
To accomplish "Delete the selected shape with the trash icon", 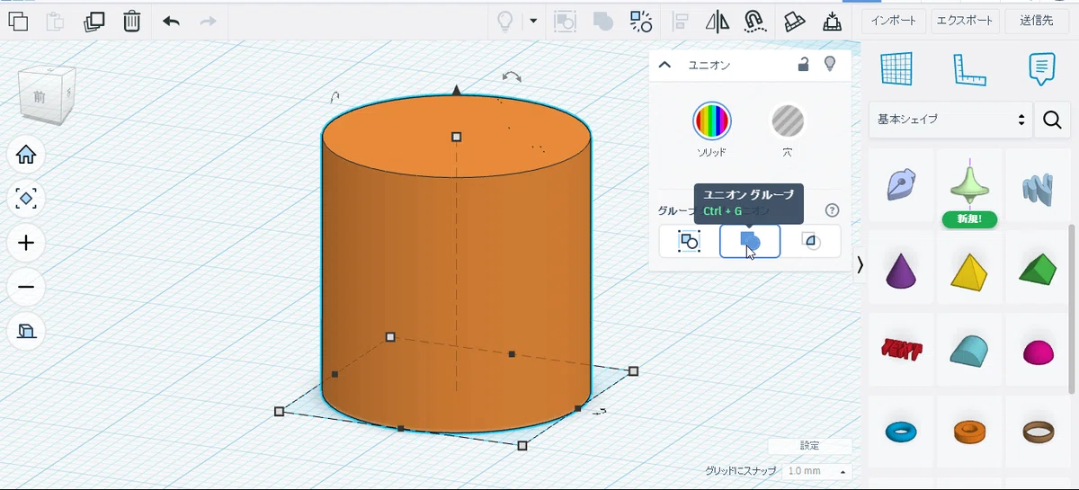I will (x=131, y=21).
